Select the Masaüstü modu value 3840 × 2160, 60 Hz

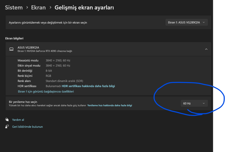point(58,61)
